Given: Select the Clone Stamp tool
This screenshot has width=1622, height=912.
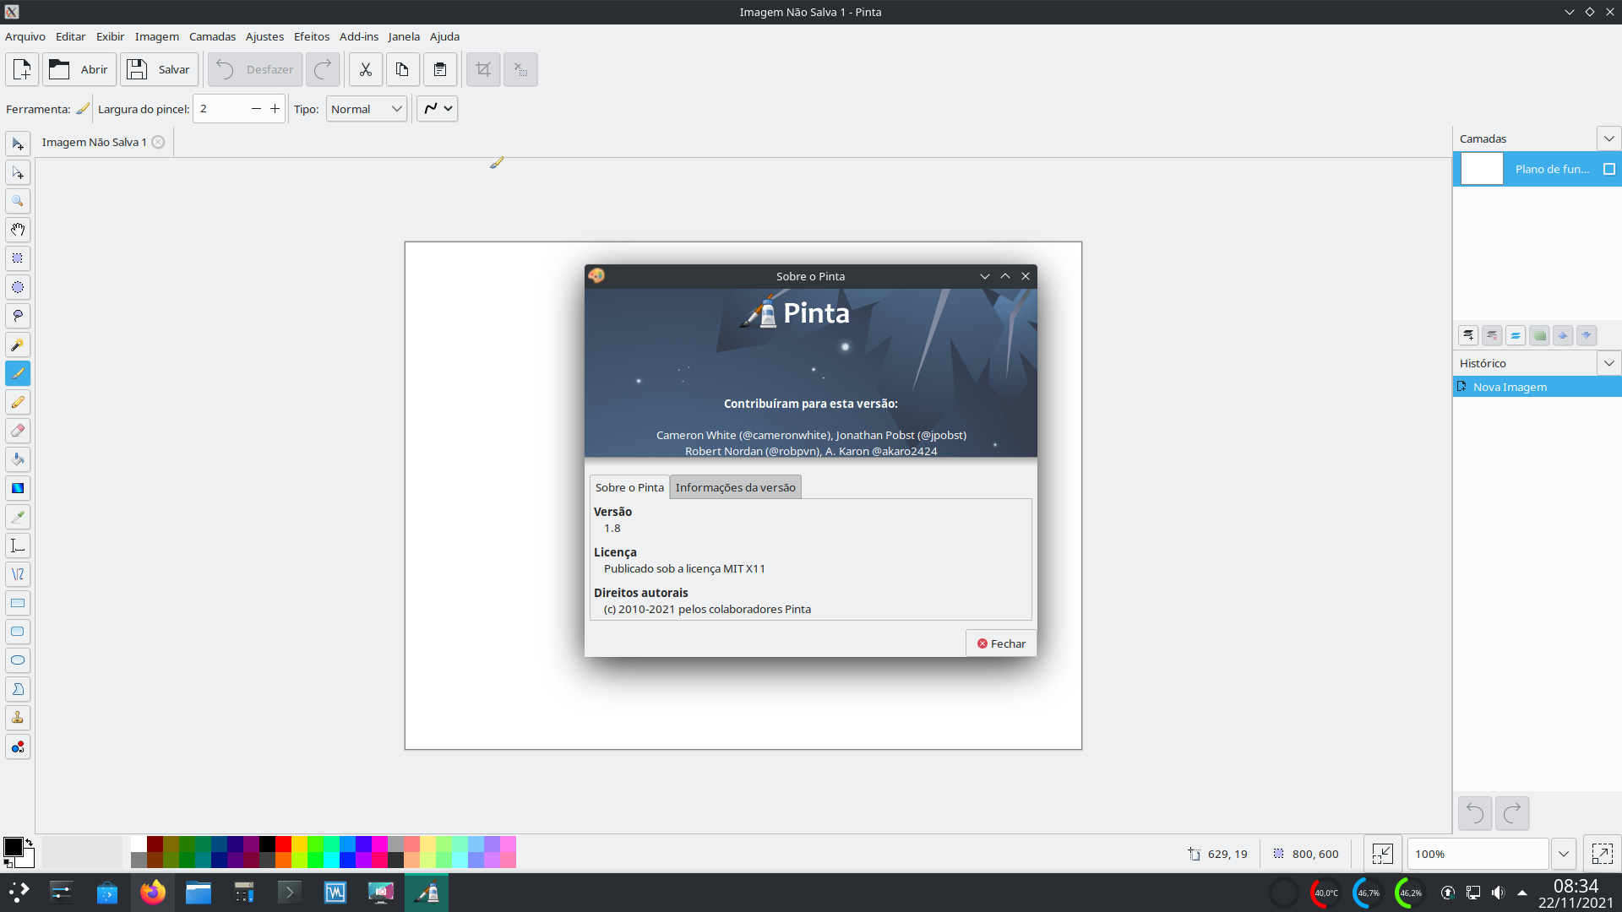Looking at the screenshot, I should (x=18, y=718).
